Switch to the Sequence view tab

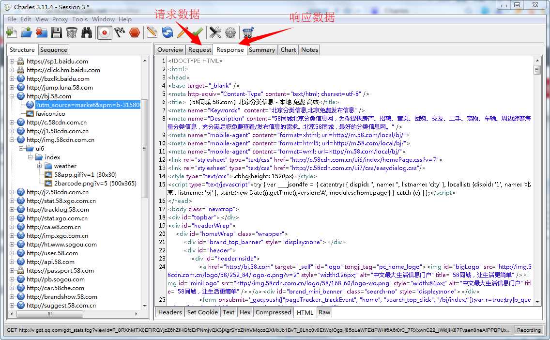(x=54, y=50)
